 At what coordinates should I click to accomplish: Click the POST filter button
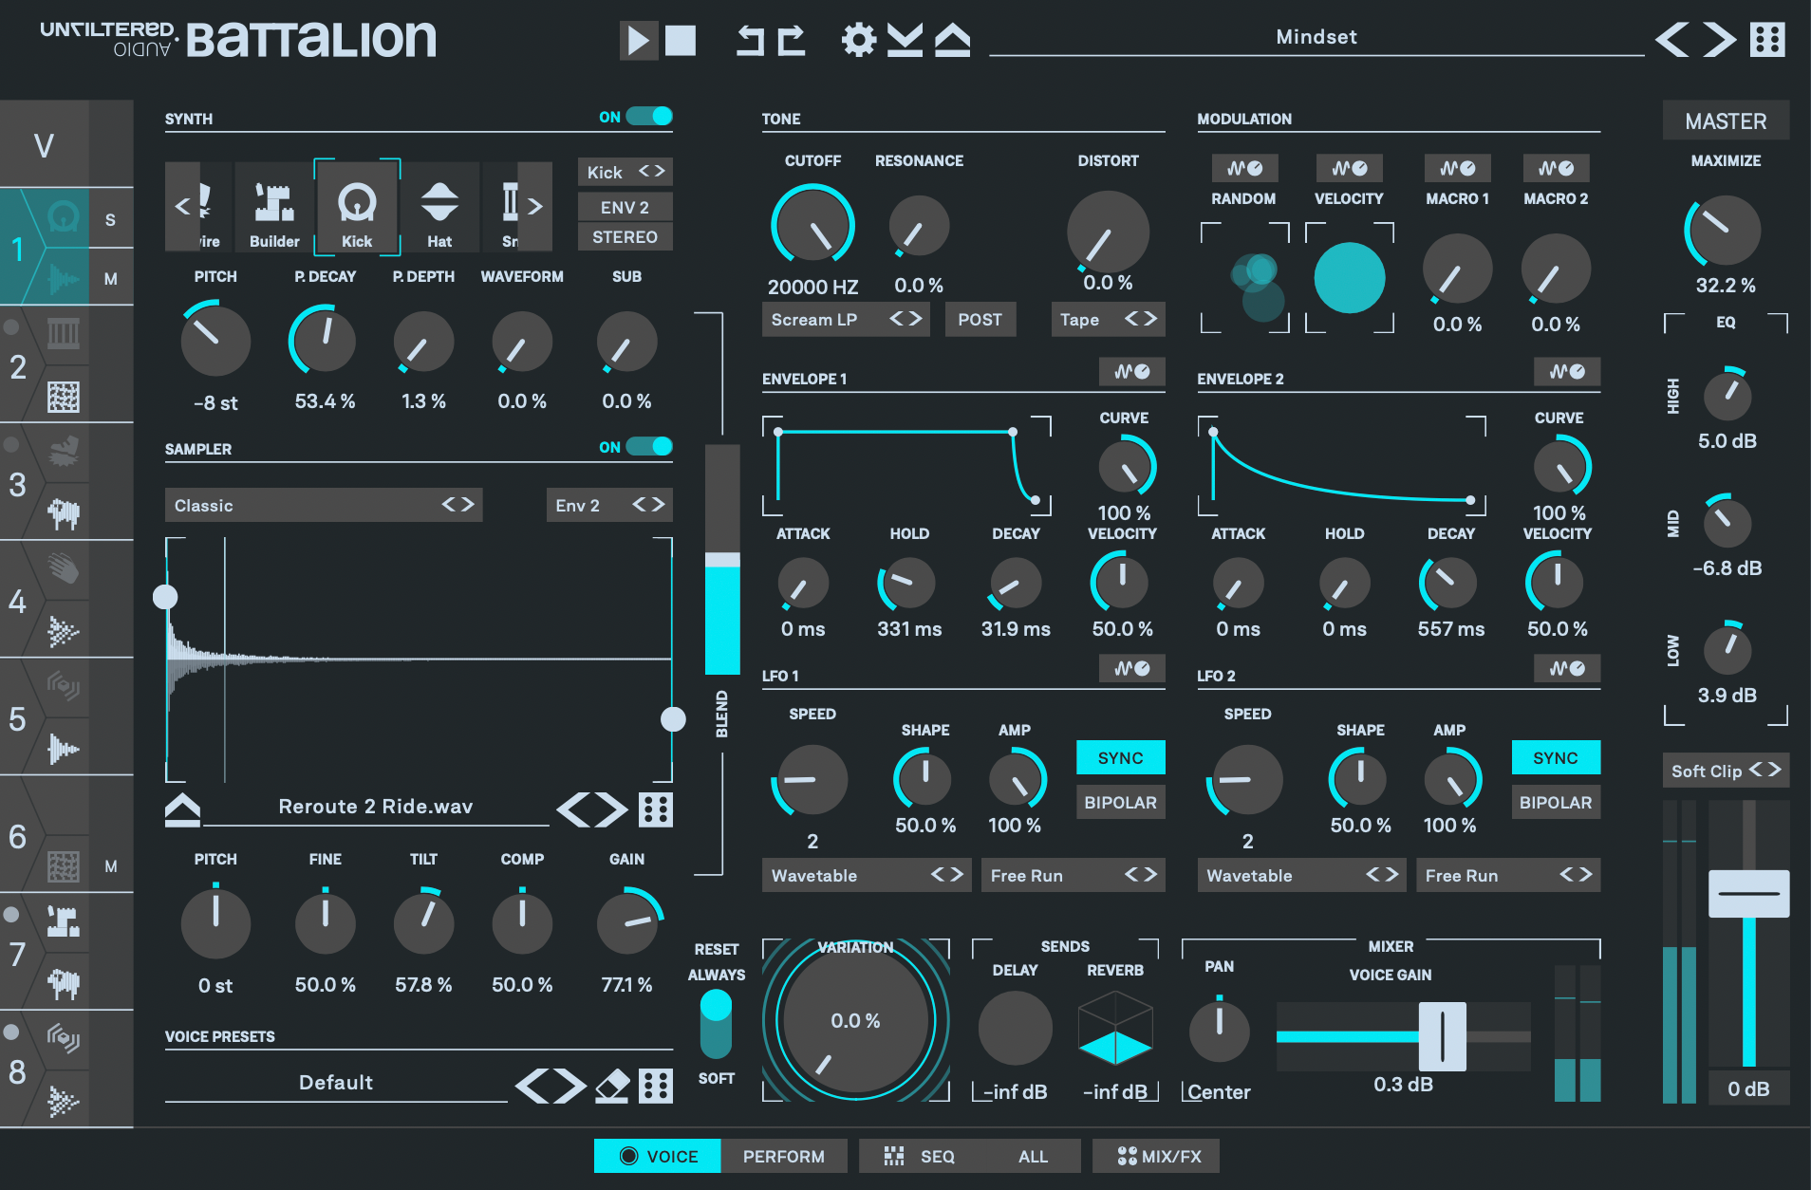[980, 319]
